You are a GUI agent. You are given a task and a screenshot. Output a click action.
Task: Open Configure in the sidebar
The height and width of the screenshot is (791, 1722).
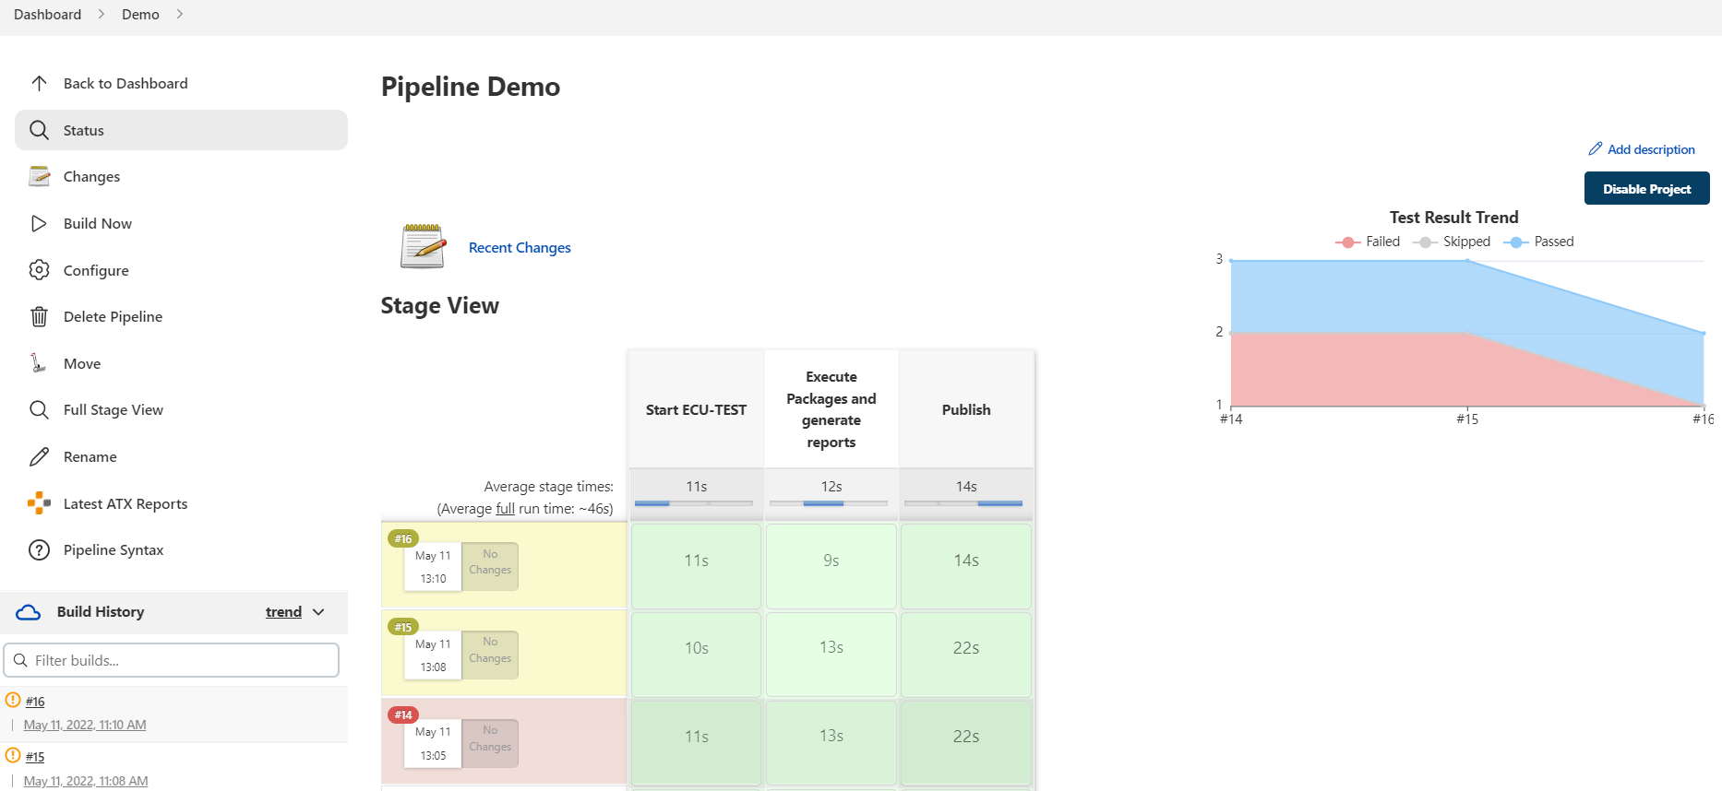click(181, 270)
